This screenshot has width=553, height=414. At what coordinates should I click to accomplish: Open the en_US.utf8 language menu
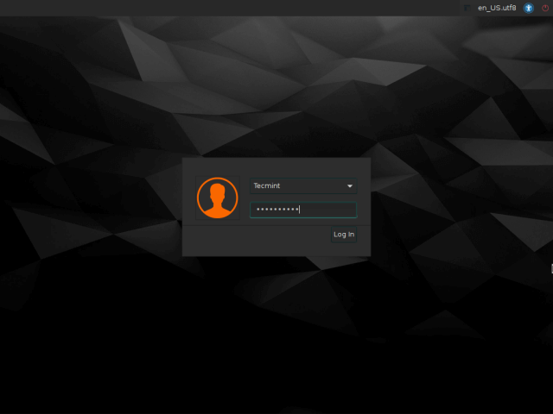497,8
